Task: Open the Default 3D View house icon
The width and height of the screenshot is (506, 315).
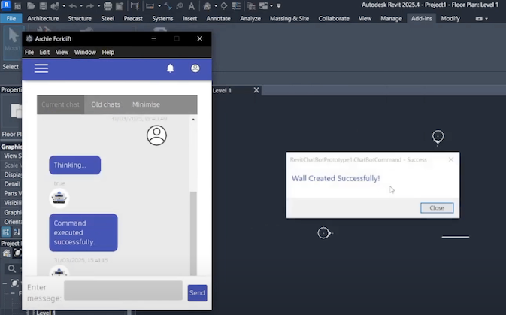Action: tap(207, 6)
